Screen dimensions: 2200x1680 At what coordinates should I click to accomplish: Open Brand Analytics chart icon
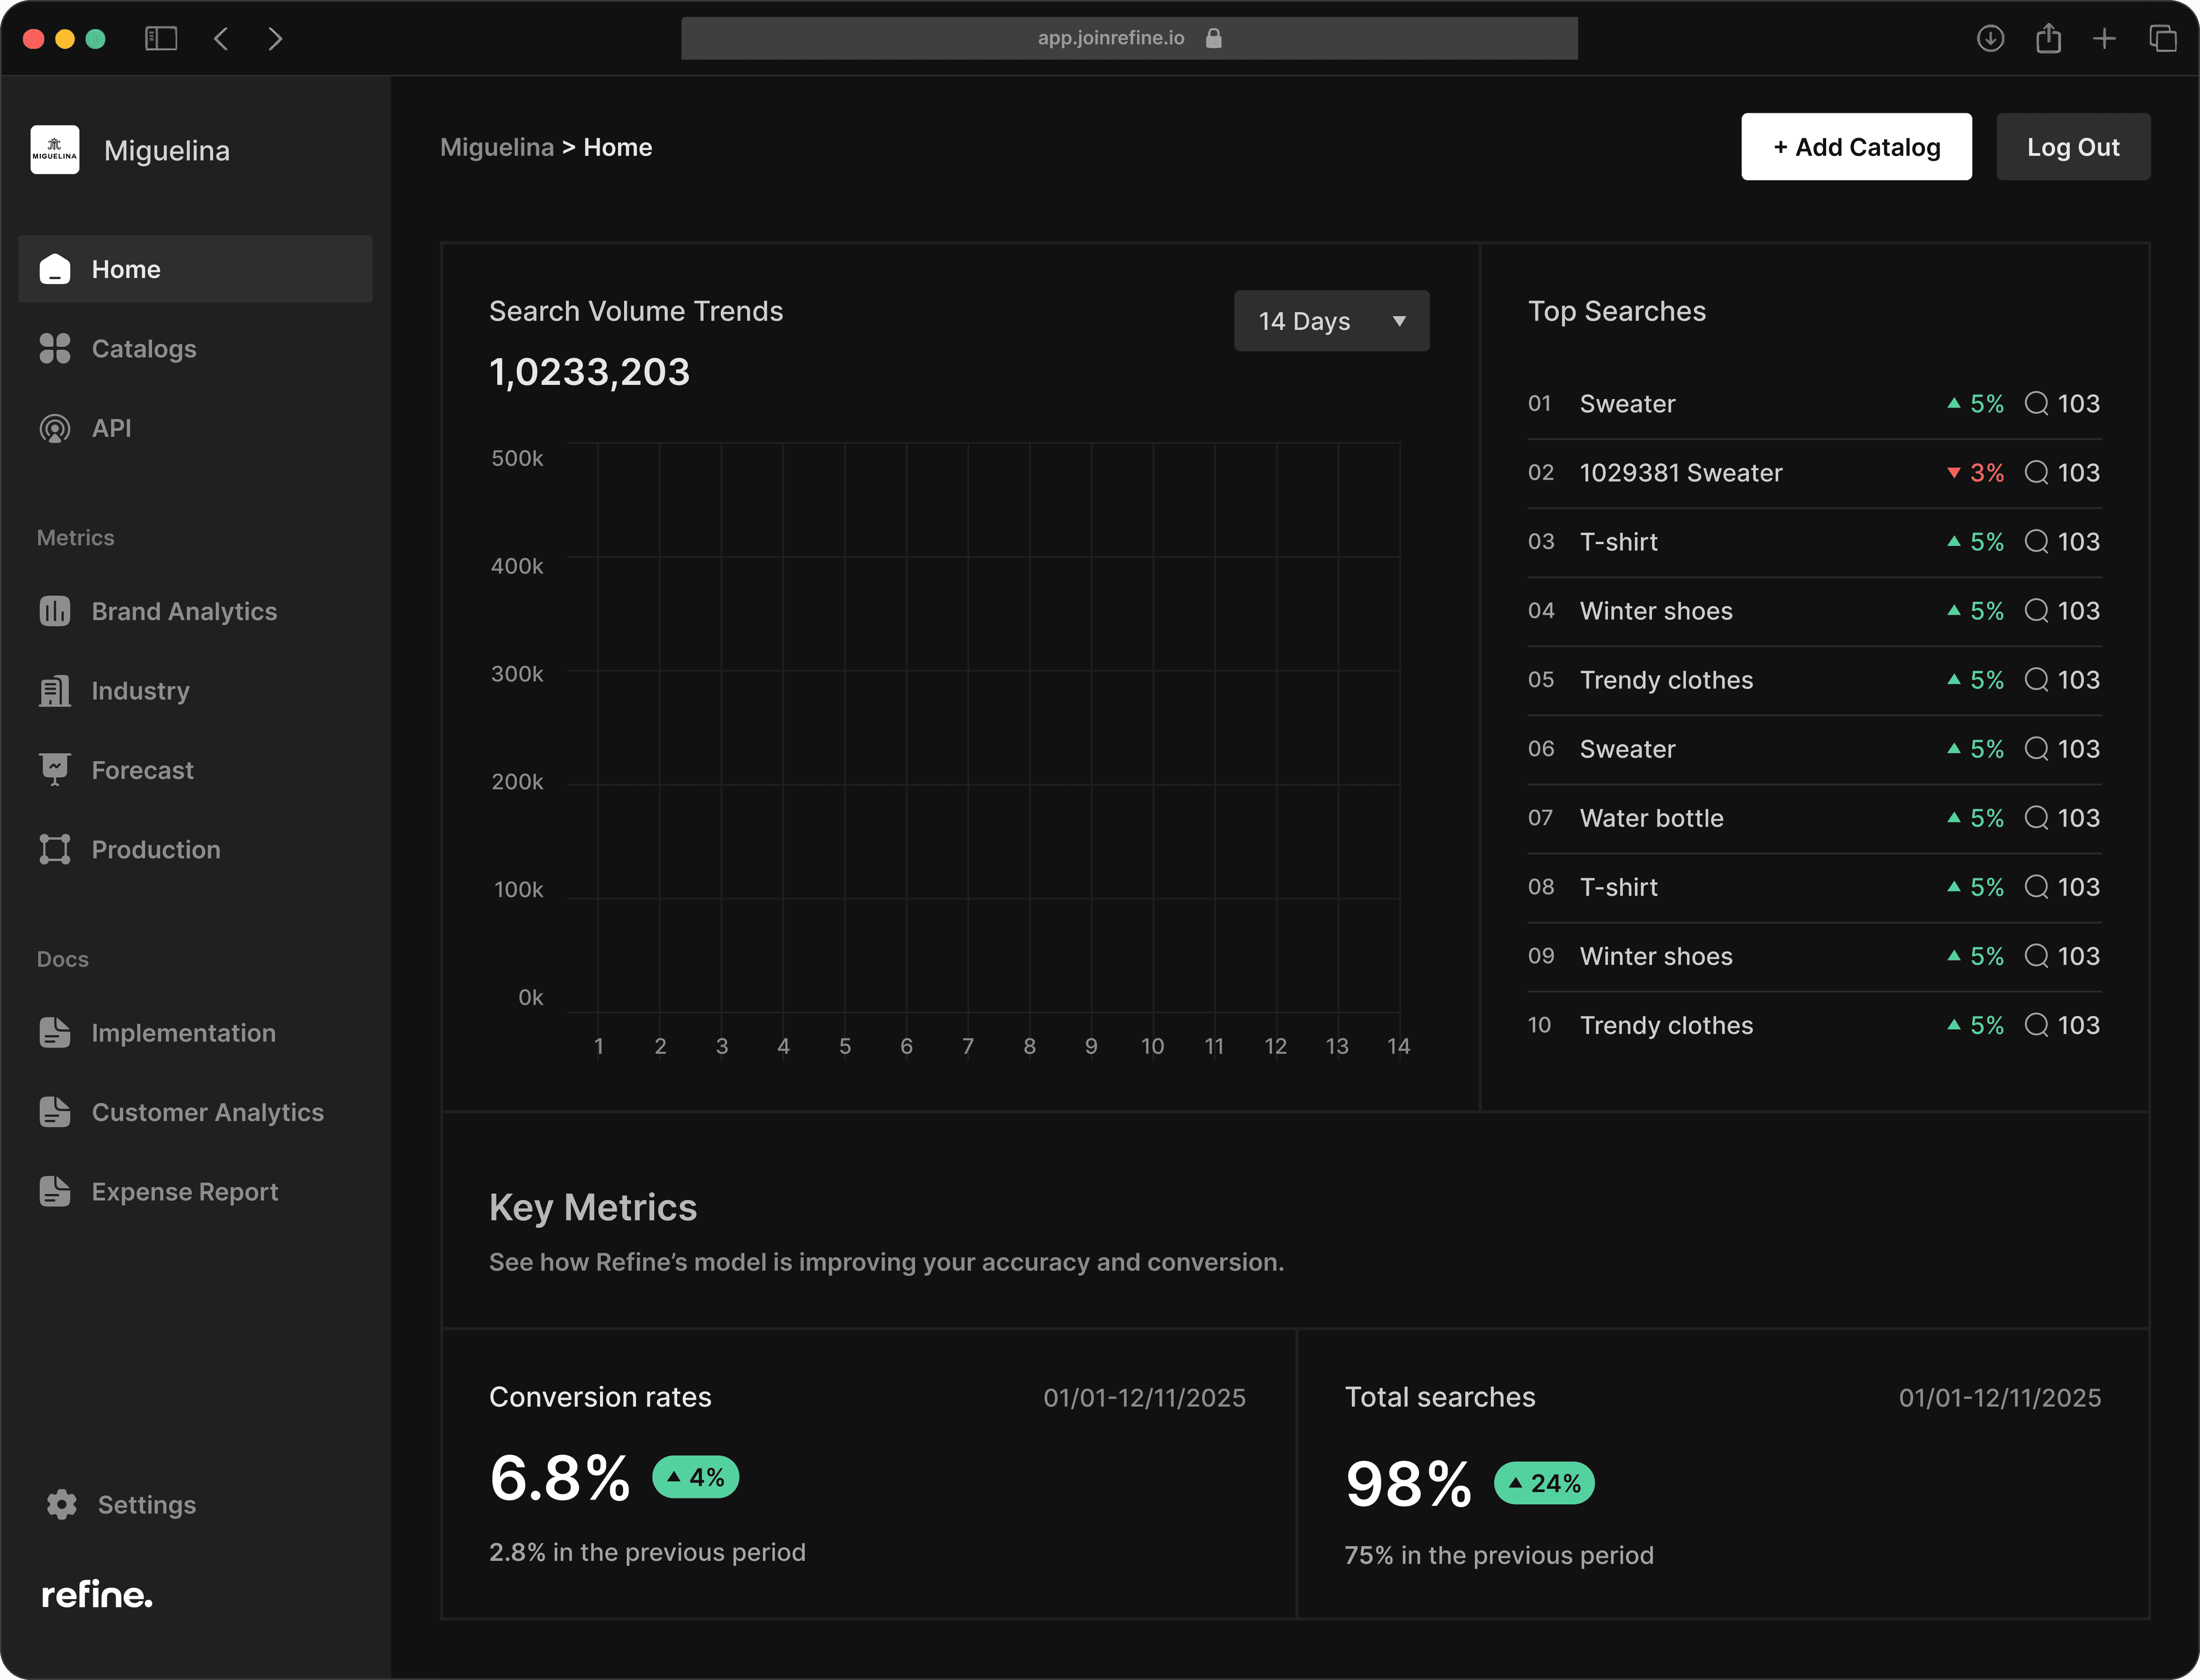[x=55, y=611]
